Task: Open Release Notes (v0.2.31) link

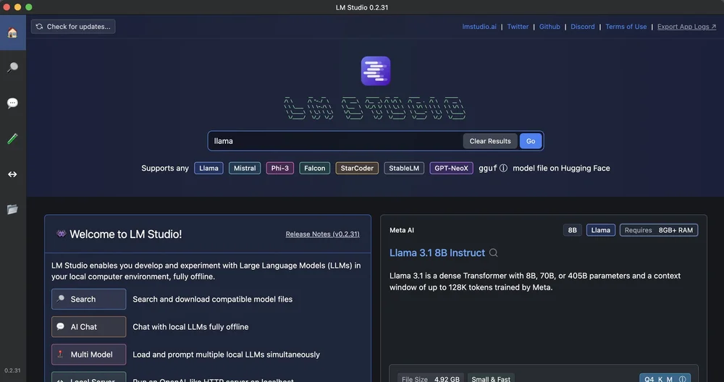Action: pos(322,234)
